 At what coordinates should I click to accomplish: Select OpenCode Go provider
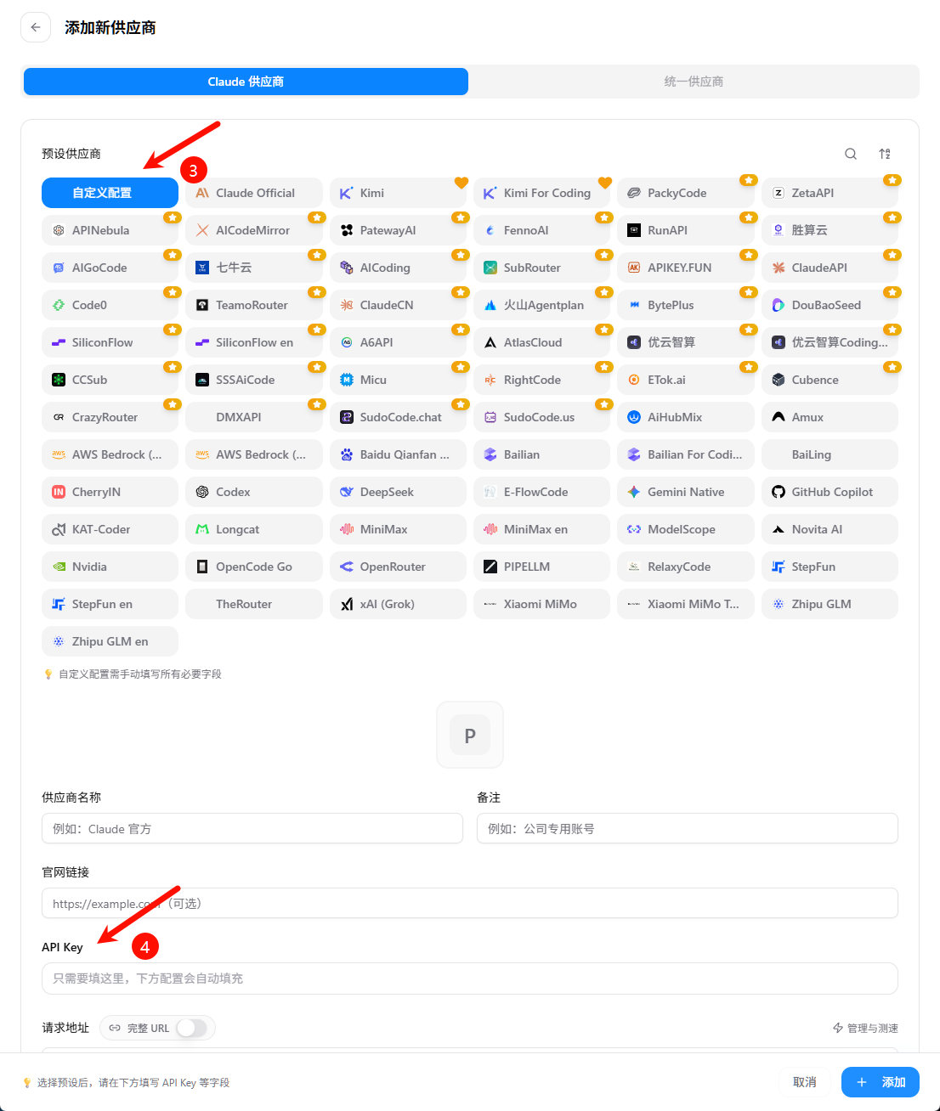click(254, 567)
